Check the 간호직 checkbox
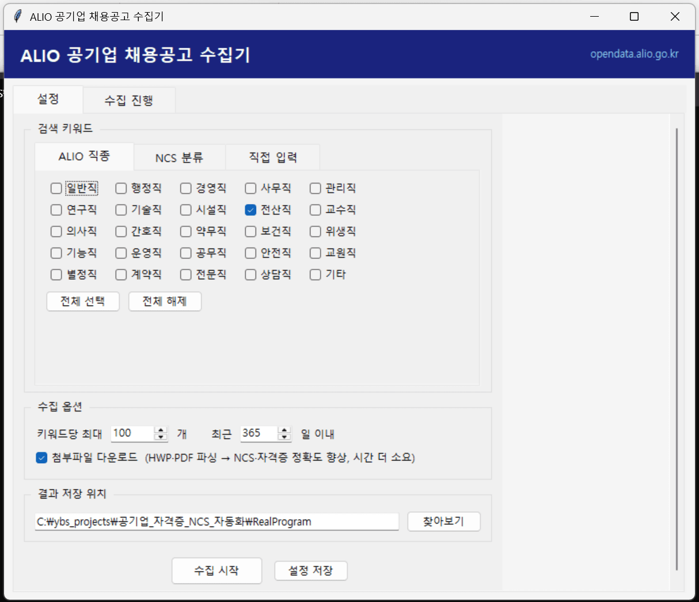 (121, 231)
